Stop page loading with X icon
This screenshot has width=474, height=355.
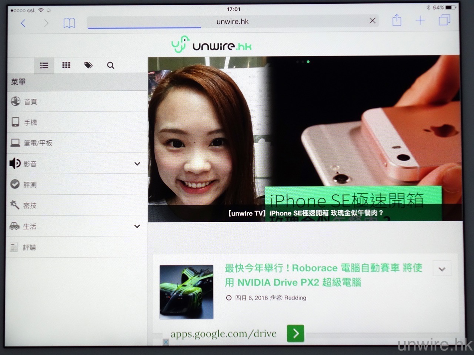click(373, 21)
